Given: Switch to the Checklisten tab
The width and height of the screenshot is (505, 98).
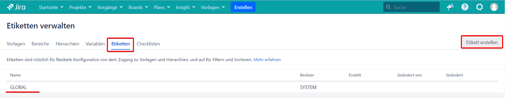Looking at the screenshot, I should point(148,44).
